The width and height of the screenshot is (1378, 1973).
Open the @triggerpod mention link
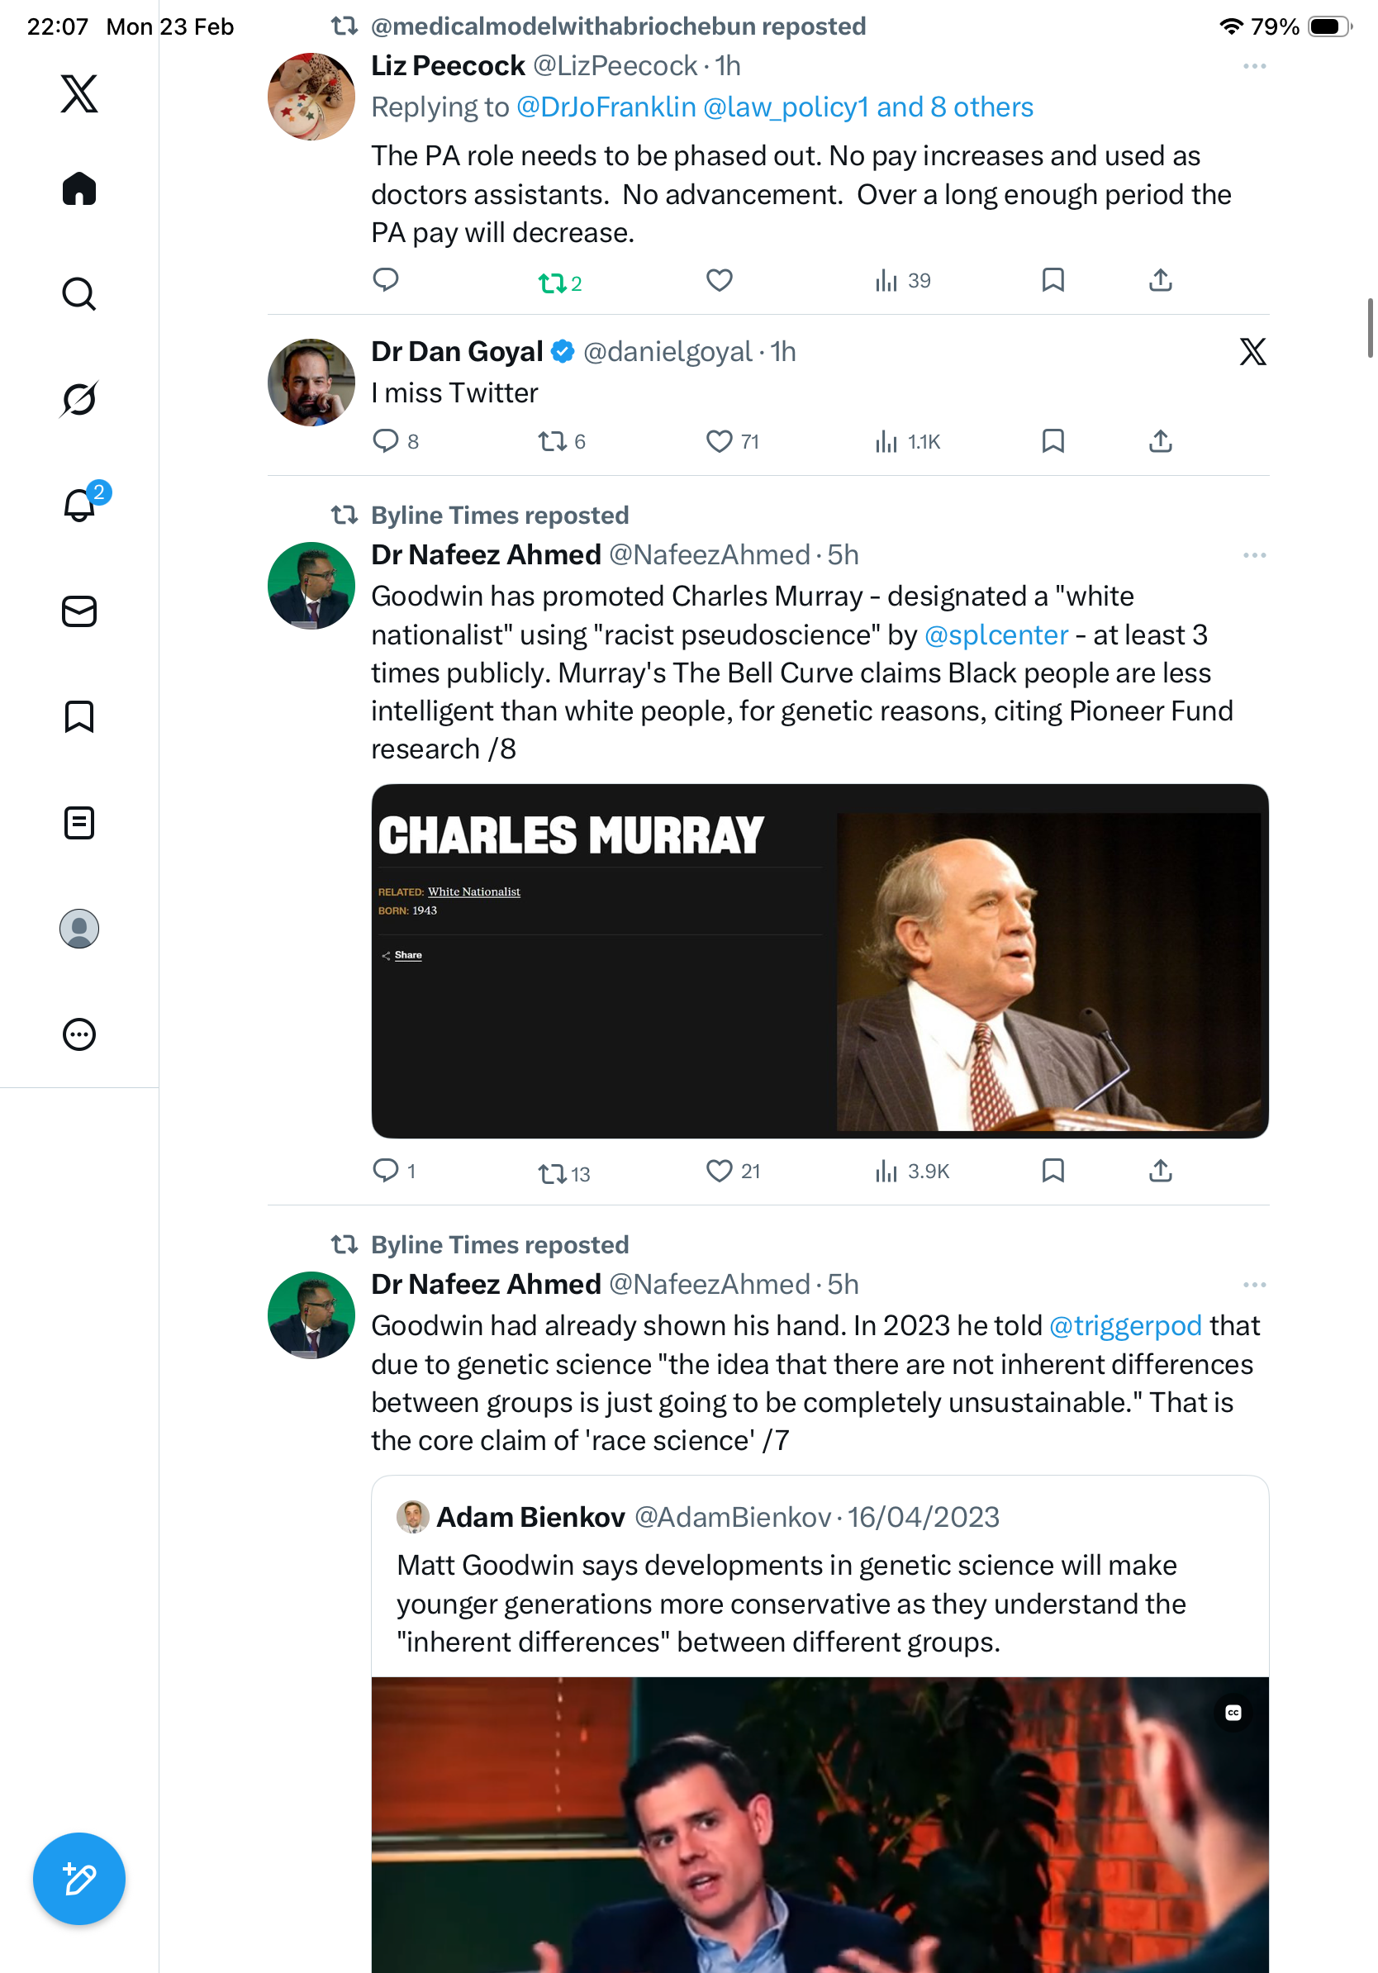[x=1124, y=1325]
